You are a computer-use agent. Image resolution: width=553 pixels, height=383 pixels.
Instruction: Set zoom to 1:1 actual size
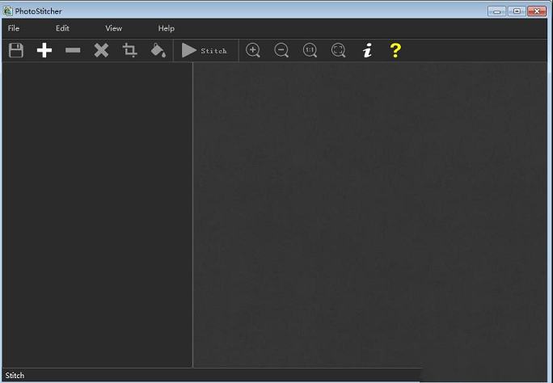pos(310,50)
